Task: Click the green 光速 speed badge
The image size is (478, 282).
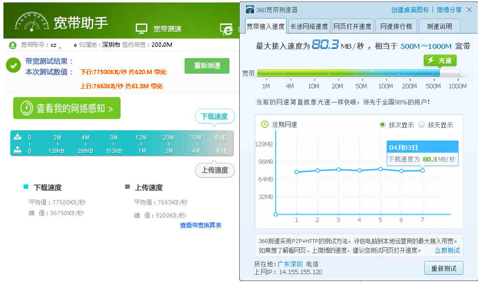Action: [440, 60]
